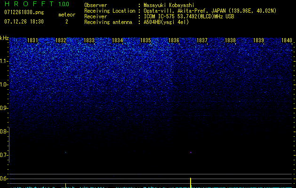Viewport: 296px width, 188px height.
Task: Click the 1840 time marker
Action: (287, 40)
